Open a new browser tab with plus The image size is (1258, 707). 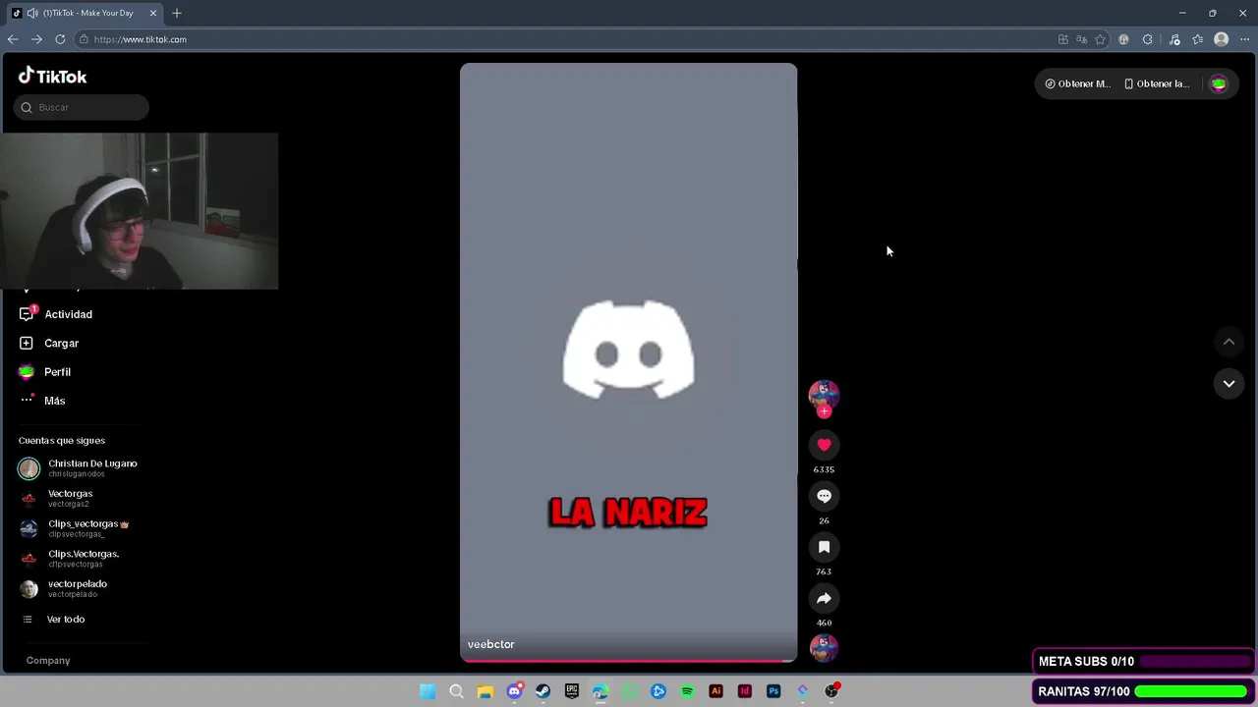[x=177, y=13]
